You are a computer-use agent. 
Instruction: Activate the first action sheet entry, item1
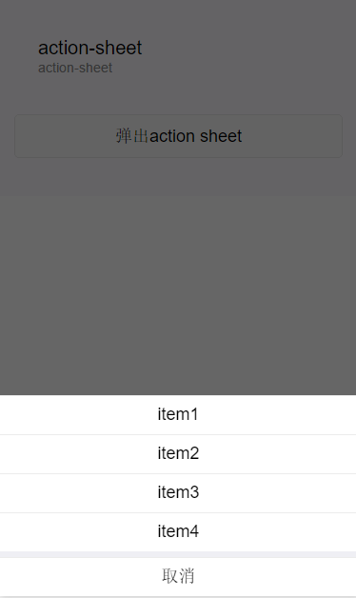178,414
